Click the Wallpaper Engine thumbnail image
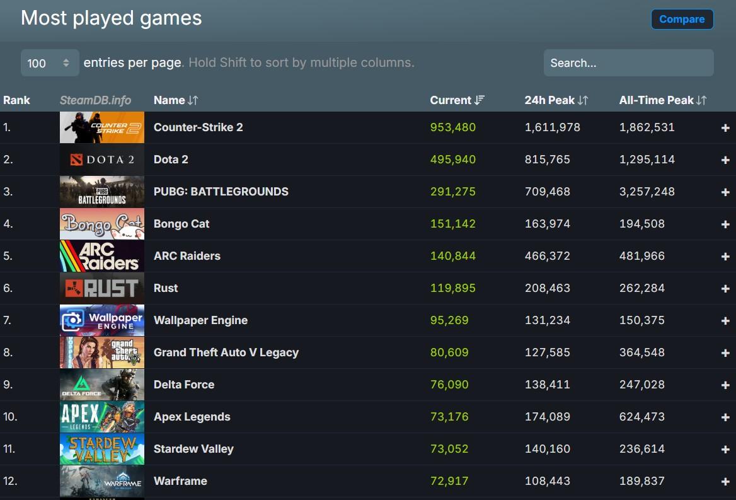Screen dimensions: 736x500 click(x=102, y=320)
